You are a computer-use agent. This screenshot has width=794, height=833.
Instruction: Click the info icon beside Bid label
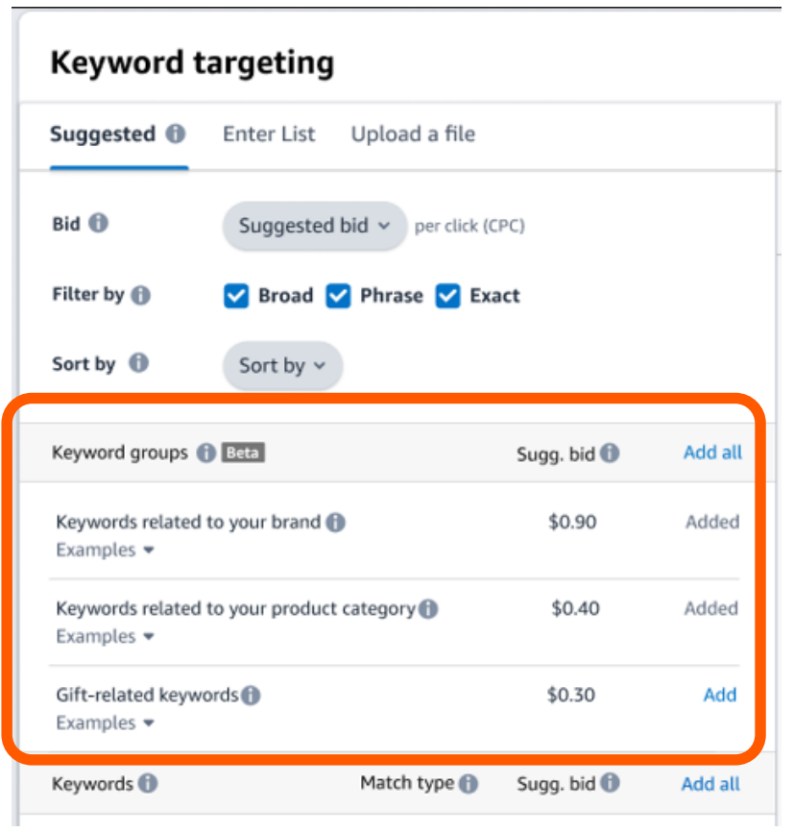pyautogui.click(x=98, y=223)
